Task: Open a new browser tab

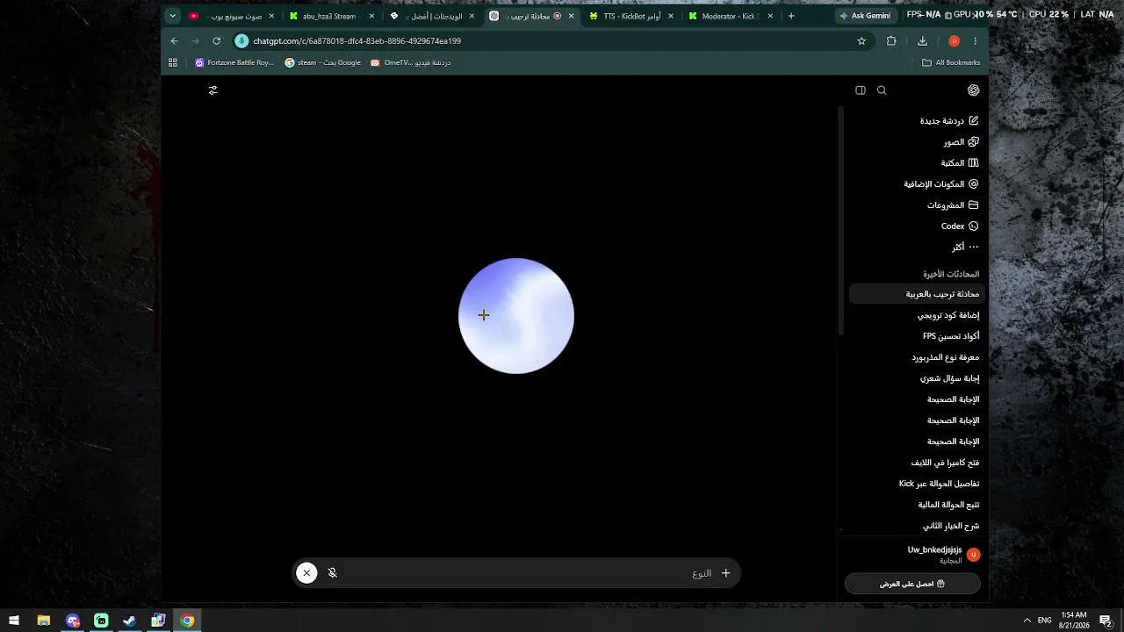Action: tap(791, 16)
